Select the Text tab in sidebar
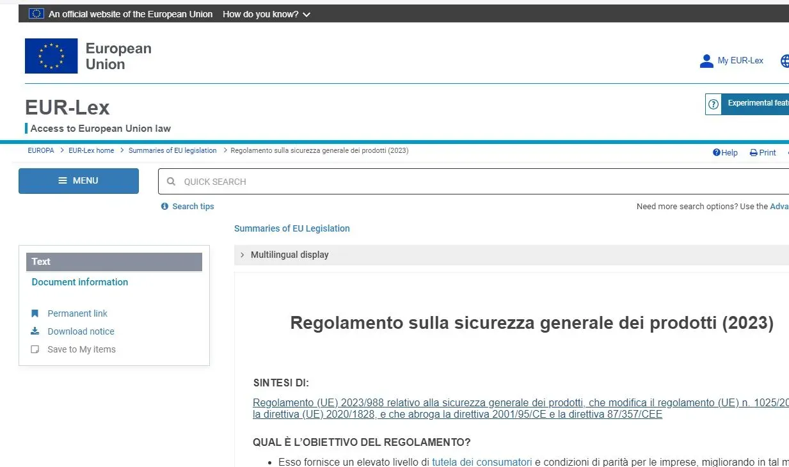789x467 pixels. tap(114, 262)
